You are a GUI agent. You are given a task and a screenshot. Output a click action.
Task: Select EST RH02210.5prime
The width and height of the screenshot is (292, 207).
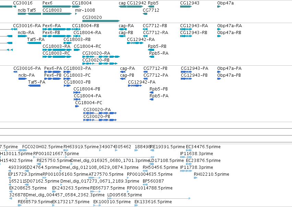tap(196, 178)
